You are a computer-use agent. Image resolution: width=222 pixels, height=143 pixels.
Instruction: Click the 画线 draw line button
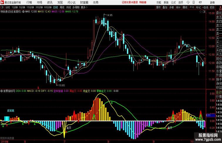tap(185, 7)
